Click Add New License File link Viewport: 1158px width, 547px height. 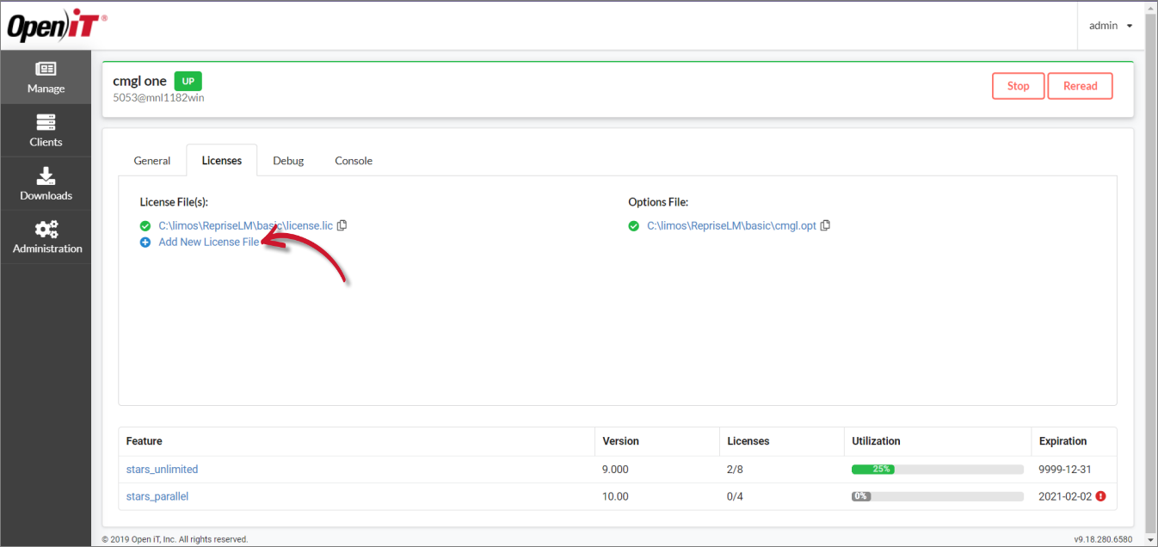(209, 243)
